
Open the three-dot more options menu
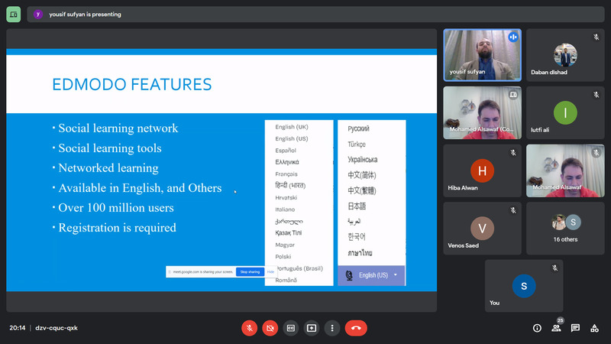click(332, 328)
